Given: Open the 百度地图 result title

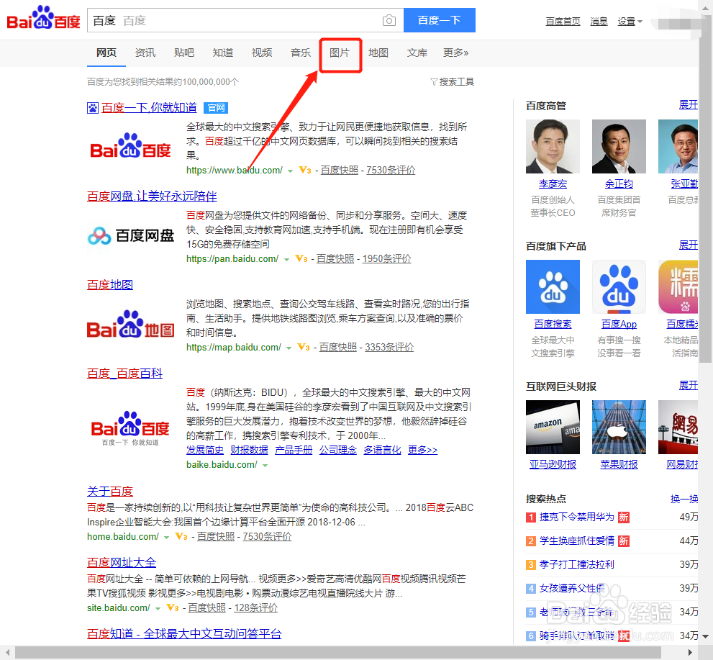Looking at the screenshot, I should tap(110, 285).
